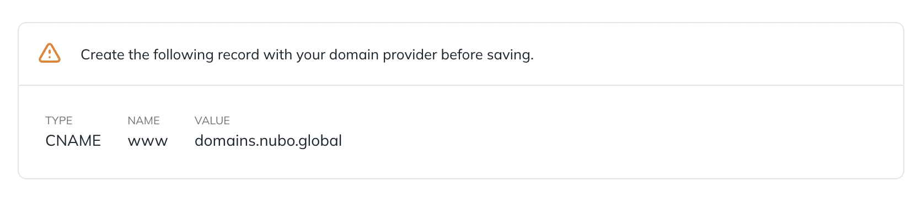
Task: Select the NAME column label
Action: pos(143,120)
